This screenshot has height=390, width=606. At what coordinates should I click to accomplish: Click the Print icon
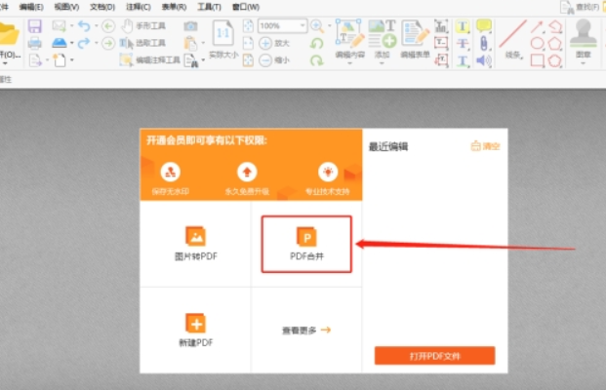pyautogui.click(x=35, y=43)
